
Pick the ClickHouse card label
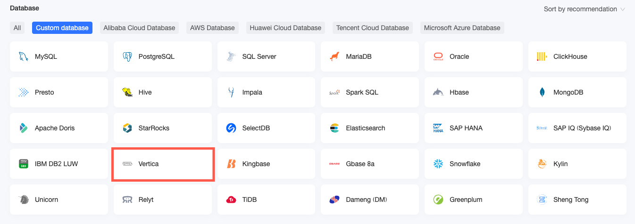[x=570, y=56]
